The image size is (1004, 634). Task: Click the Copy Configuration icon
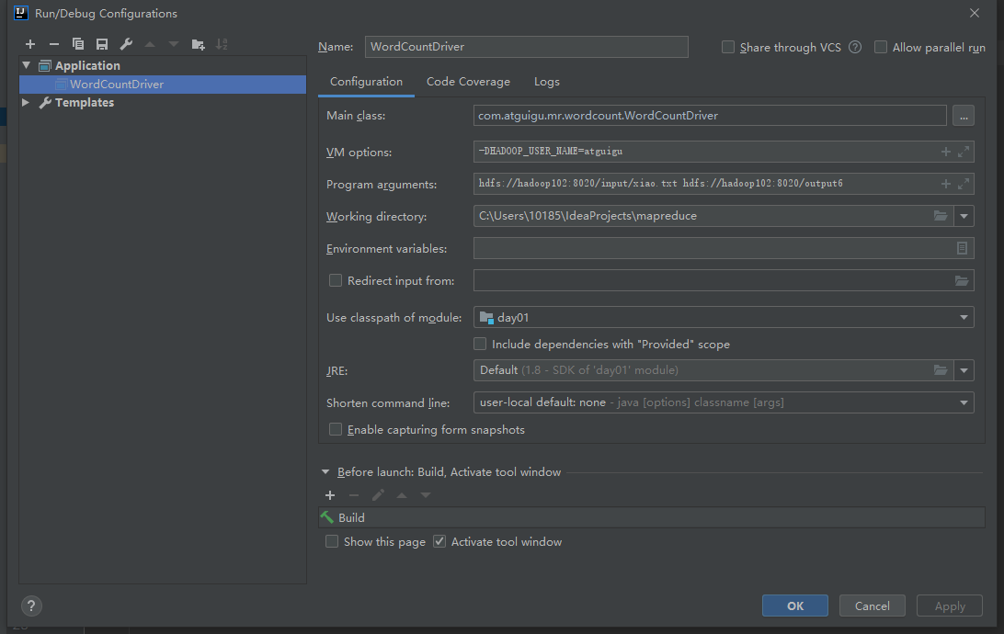(78, 44)
